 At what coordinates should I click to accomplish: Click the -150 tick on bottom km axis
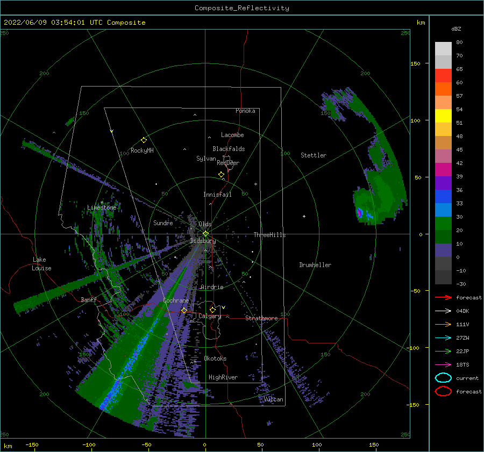point(32,444)
